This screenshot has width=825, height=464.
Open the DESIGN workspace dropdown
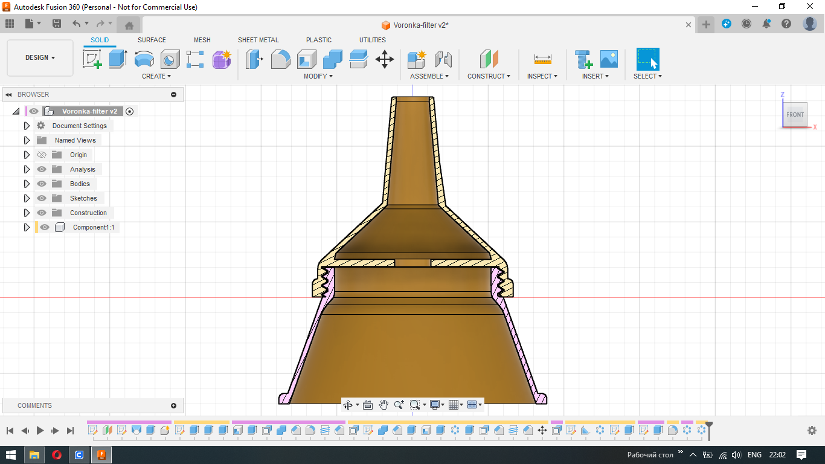[40, 58]
